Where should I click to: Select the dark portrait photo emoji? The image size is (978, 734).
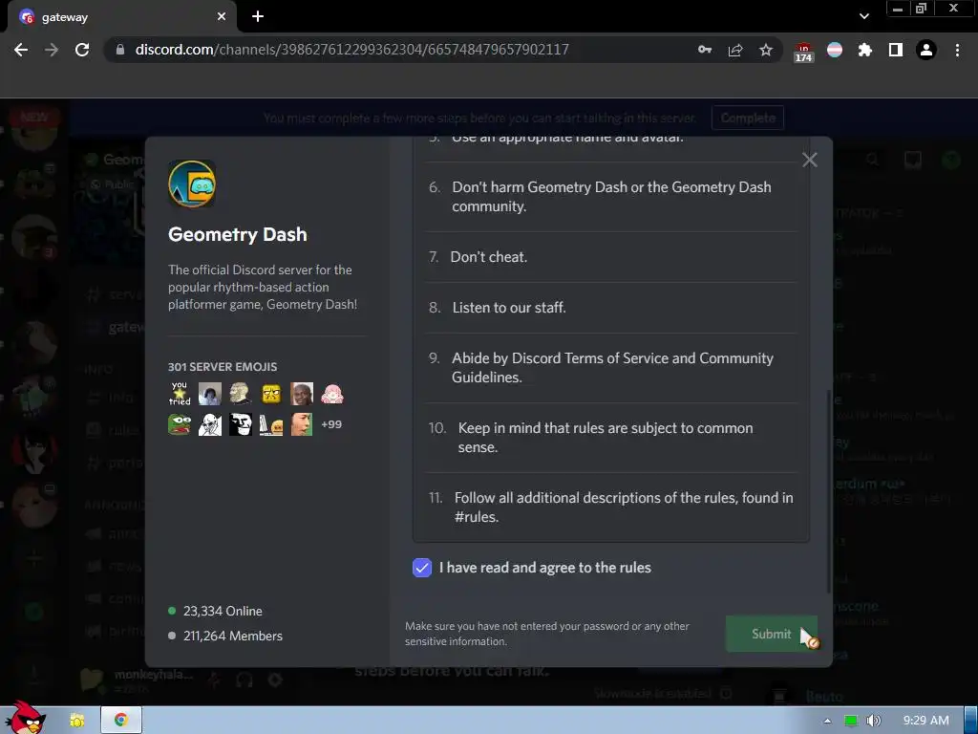click(x=210, y=394)
